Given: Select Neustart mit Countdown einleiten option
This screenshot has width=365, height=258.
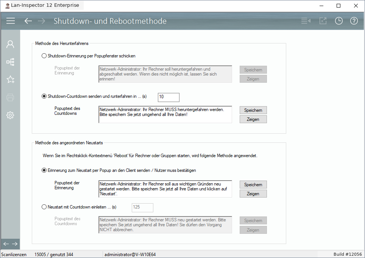Looking at the screenshot, I should [79, 207].
